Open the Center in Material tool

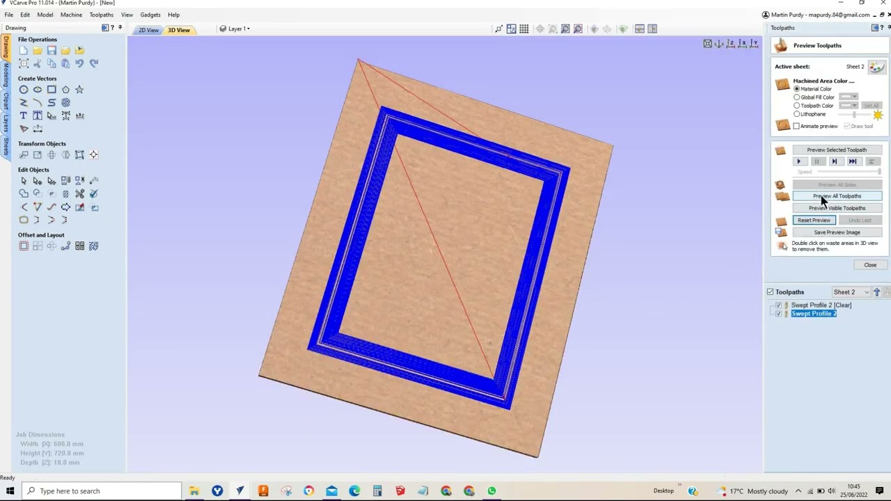coord(93,154)
